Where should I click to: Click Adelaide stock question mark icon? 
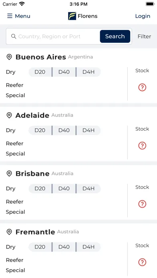coord(142,146)
